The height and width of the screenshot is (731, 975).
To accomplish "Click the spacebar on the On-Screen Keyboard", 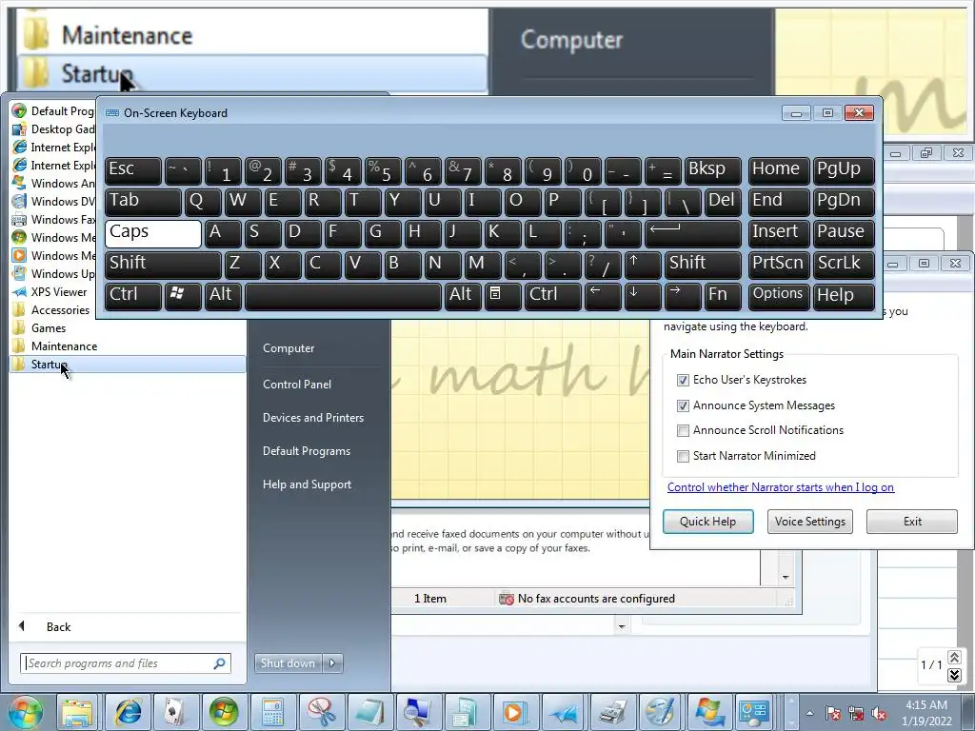I will pos(343,296).
